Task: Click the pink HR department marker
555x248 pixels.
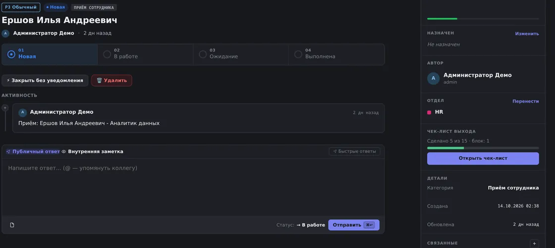Action: point(429,112)
